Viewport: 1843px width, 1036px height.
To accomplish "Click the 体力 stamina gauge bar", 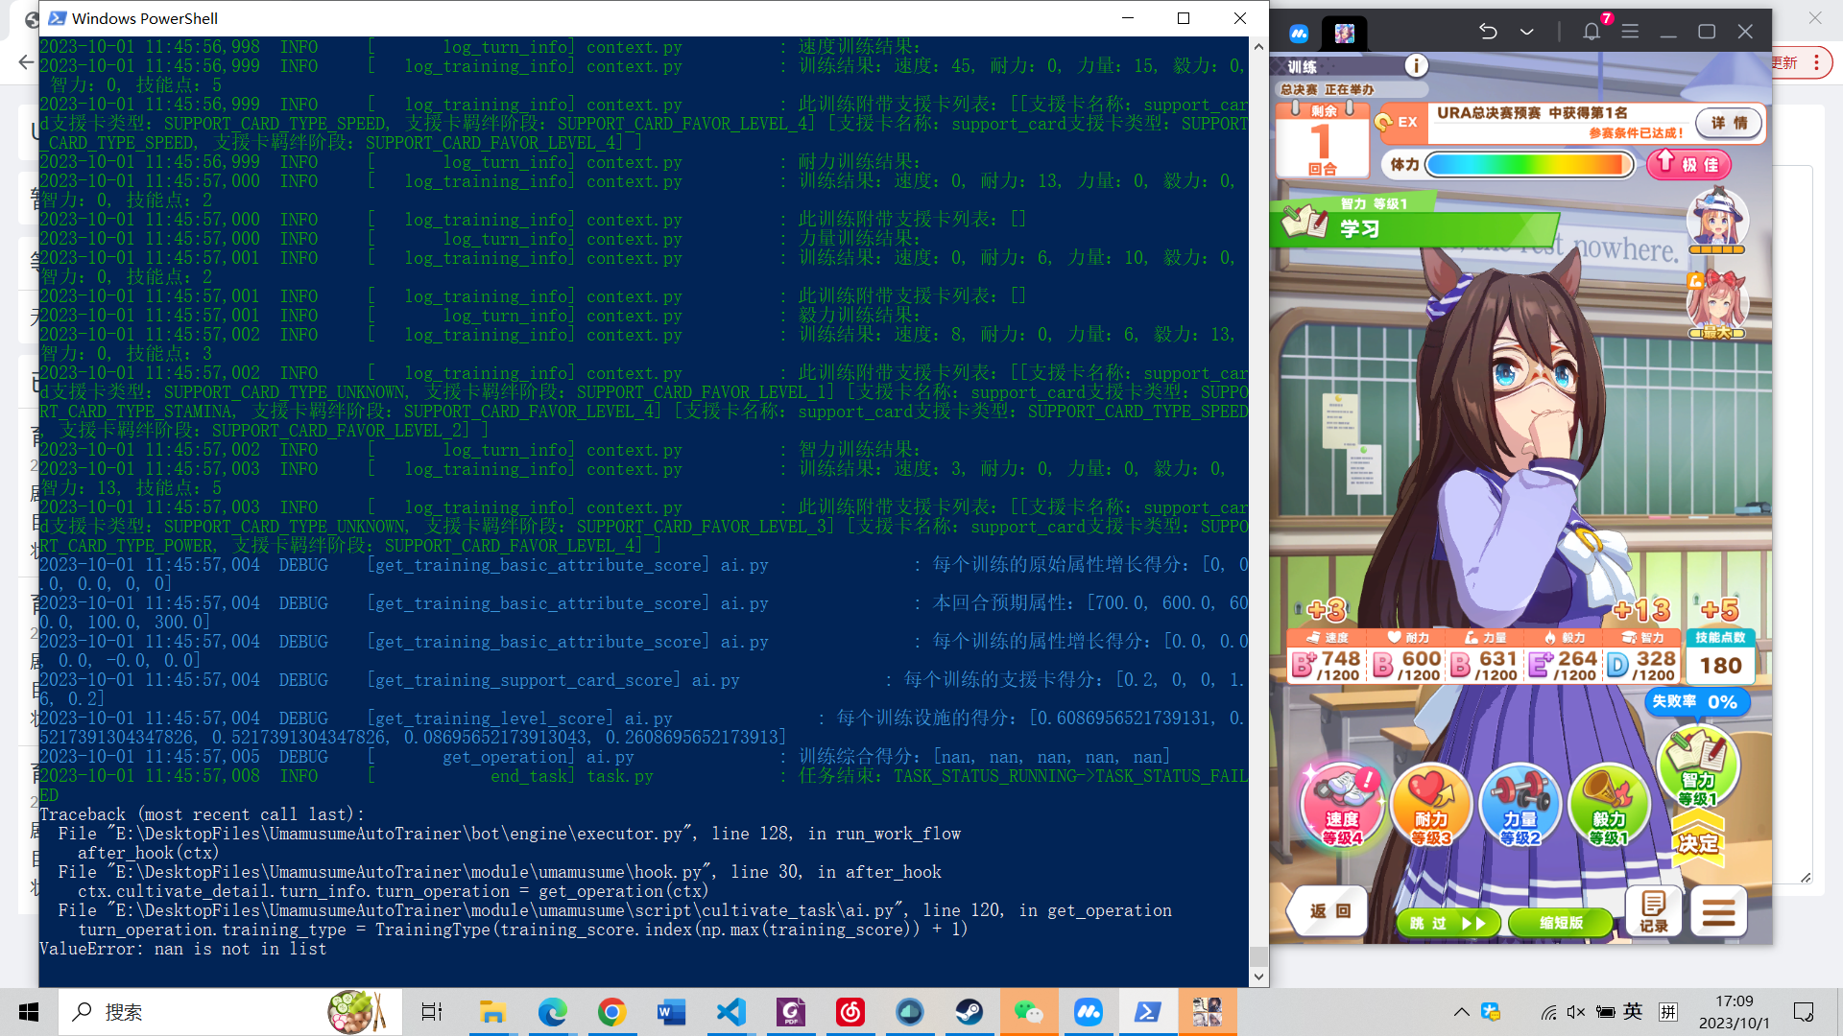I will click(x=1528, y=164).
